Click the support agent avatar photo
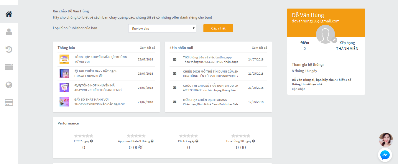This screenshot has height=164, width=398. pos(386,140)
